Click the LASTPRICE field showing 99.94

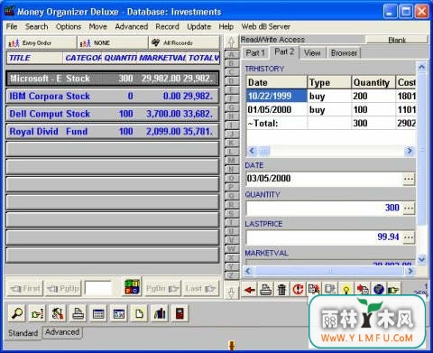click(x=324, y=237)
